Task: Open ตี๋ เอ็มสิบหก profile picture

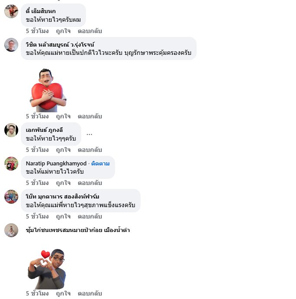Action: tap(11, 11)
